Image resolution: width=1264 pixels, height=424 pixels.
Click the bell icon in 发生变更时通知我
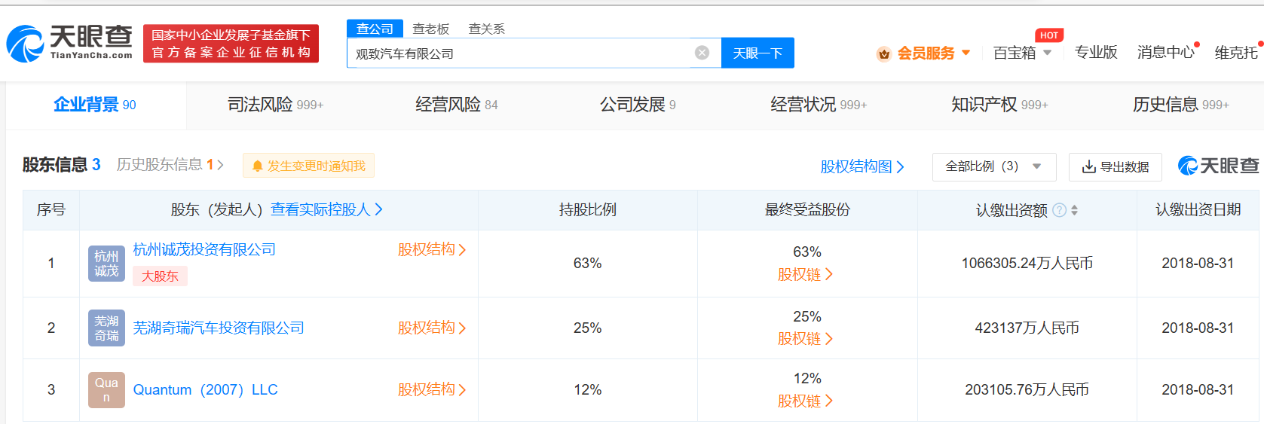258,166
